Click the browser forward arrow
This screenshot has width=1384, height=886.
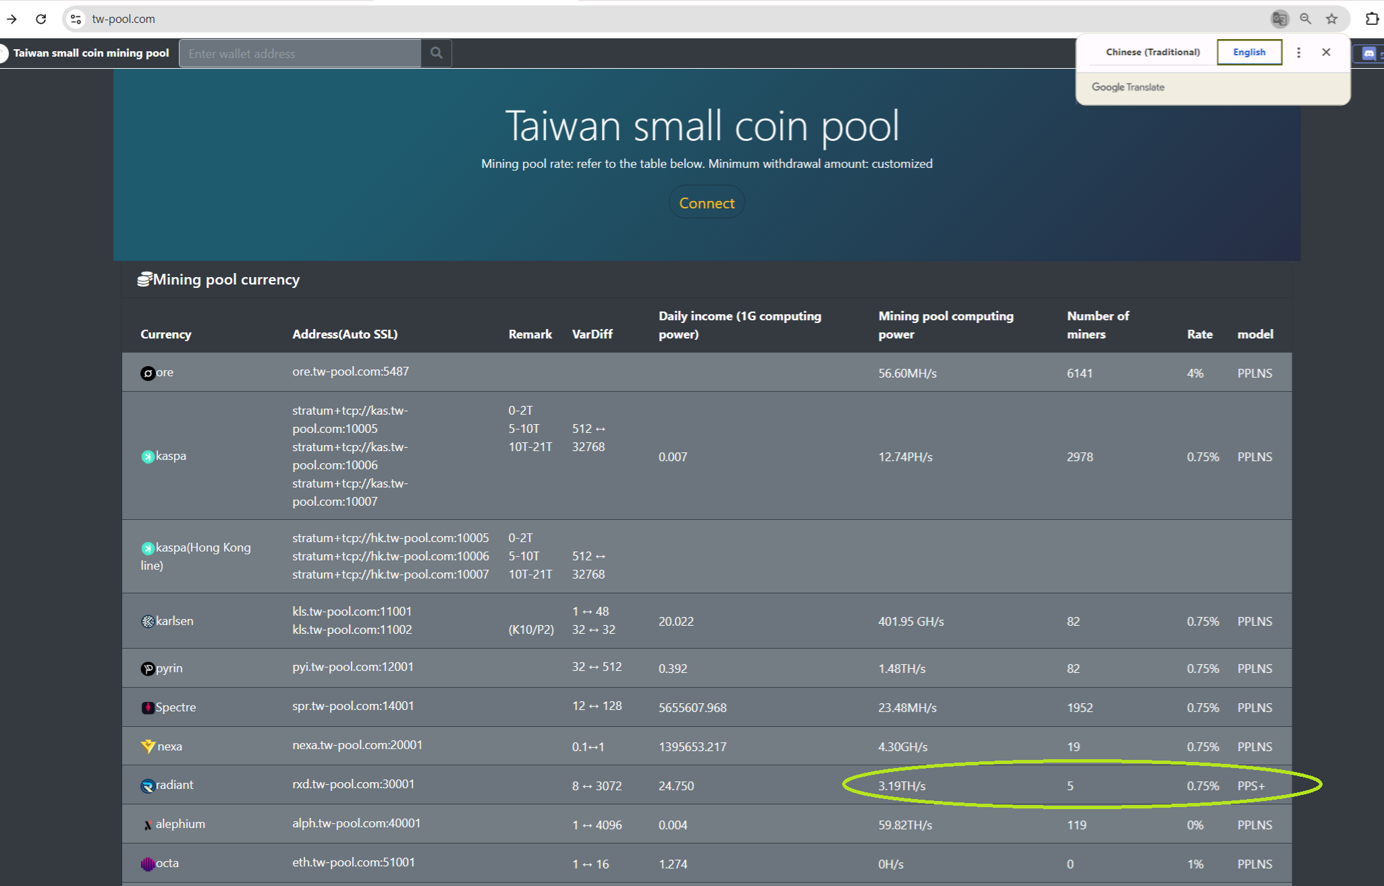click(11, 19)
